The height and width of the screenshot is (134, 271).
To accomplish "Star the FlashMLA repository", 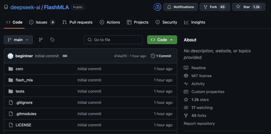I will [x=248, y=7].
